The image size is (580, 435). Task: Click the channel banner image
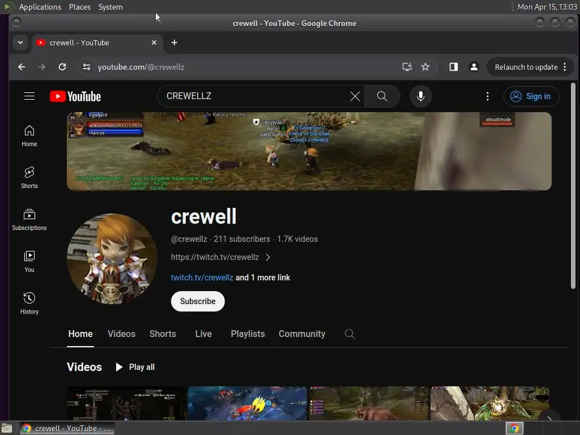pyautogui.click(x=309, y=151)
